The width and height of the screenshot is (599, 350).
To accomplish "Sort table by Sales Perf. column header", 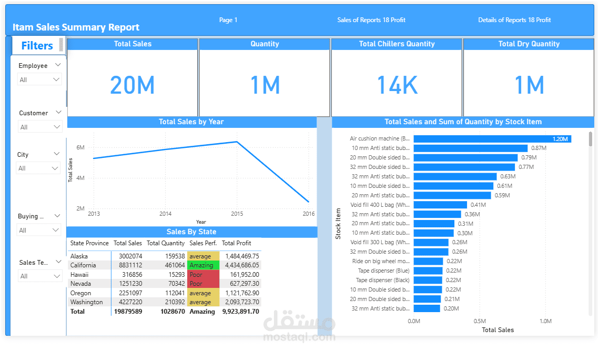I will [203, 243].
